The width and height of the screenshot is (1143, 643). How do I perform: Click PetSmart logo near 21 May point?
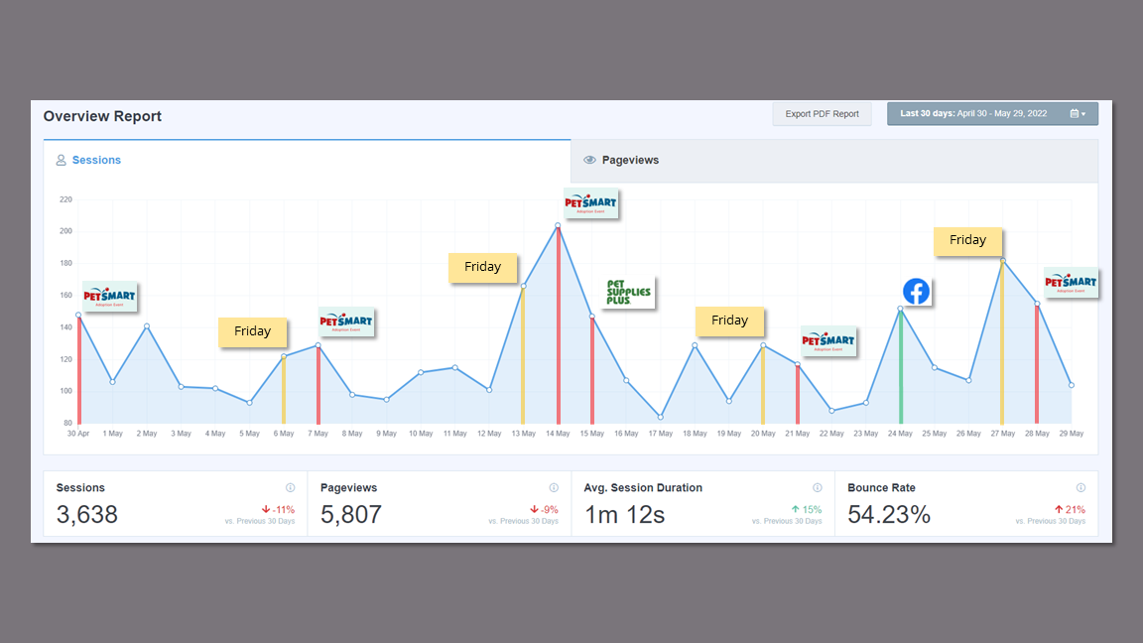828,341
